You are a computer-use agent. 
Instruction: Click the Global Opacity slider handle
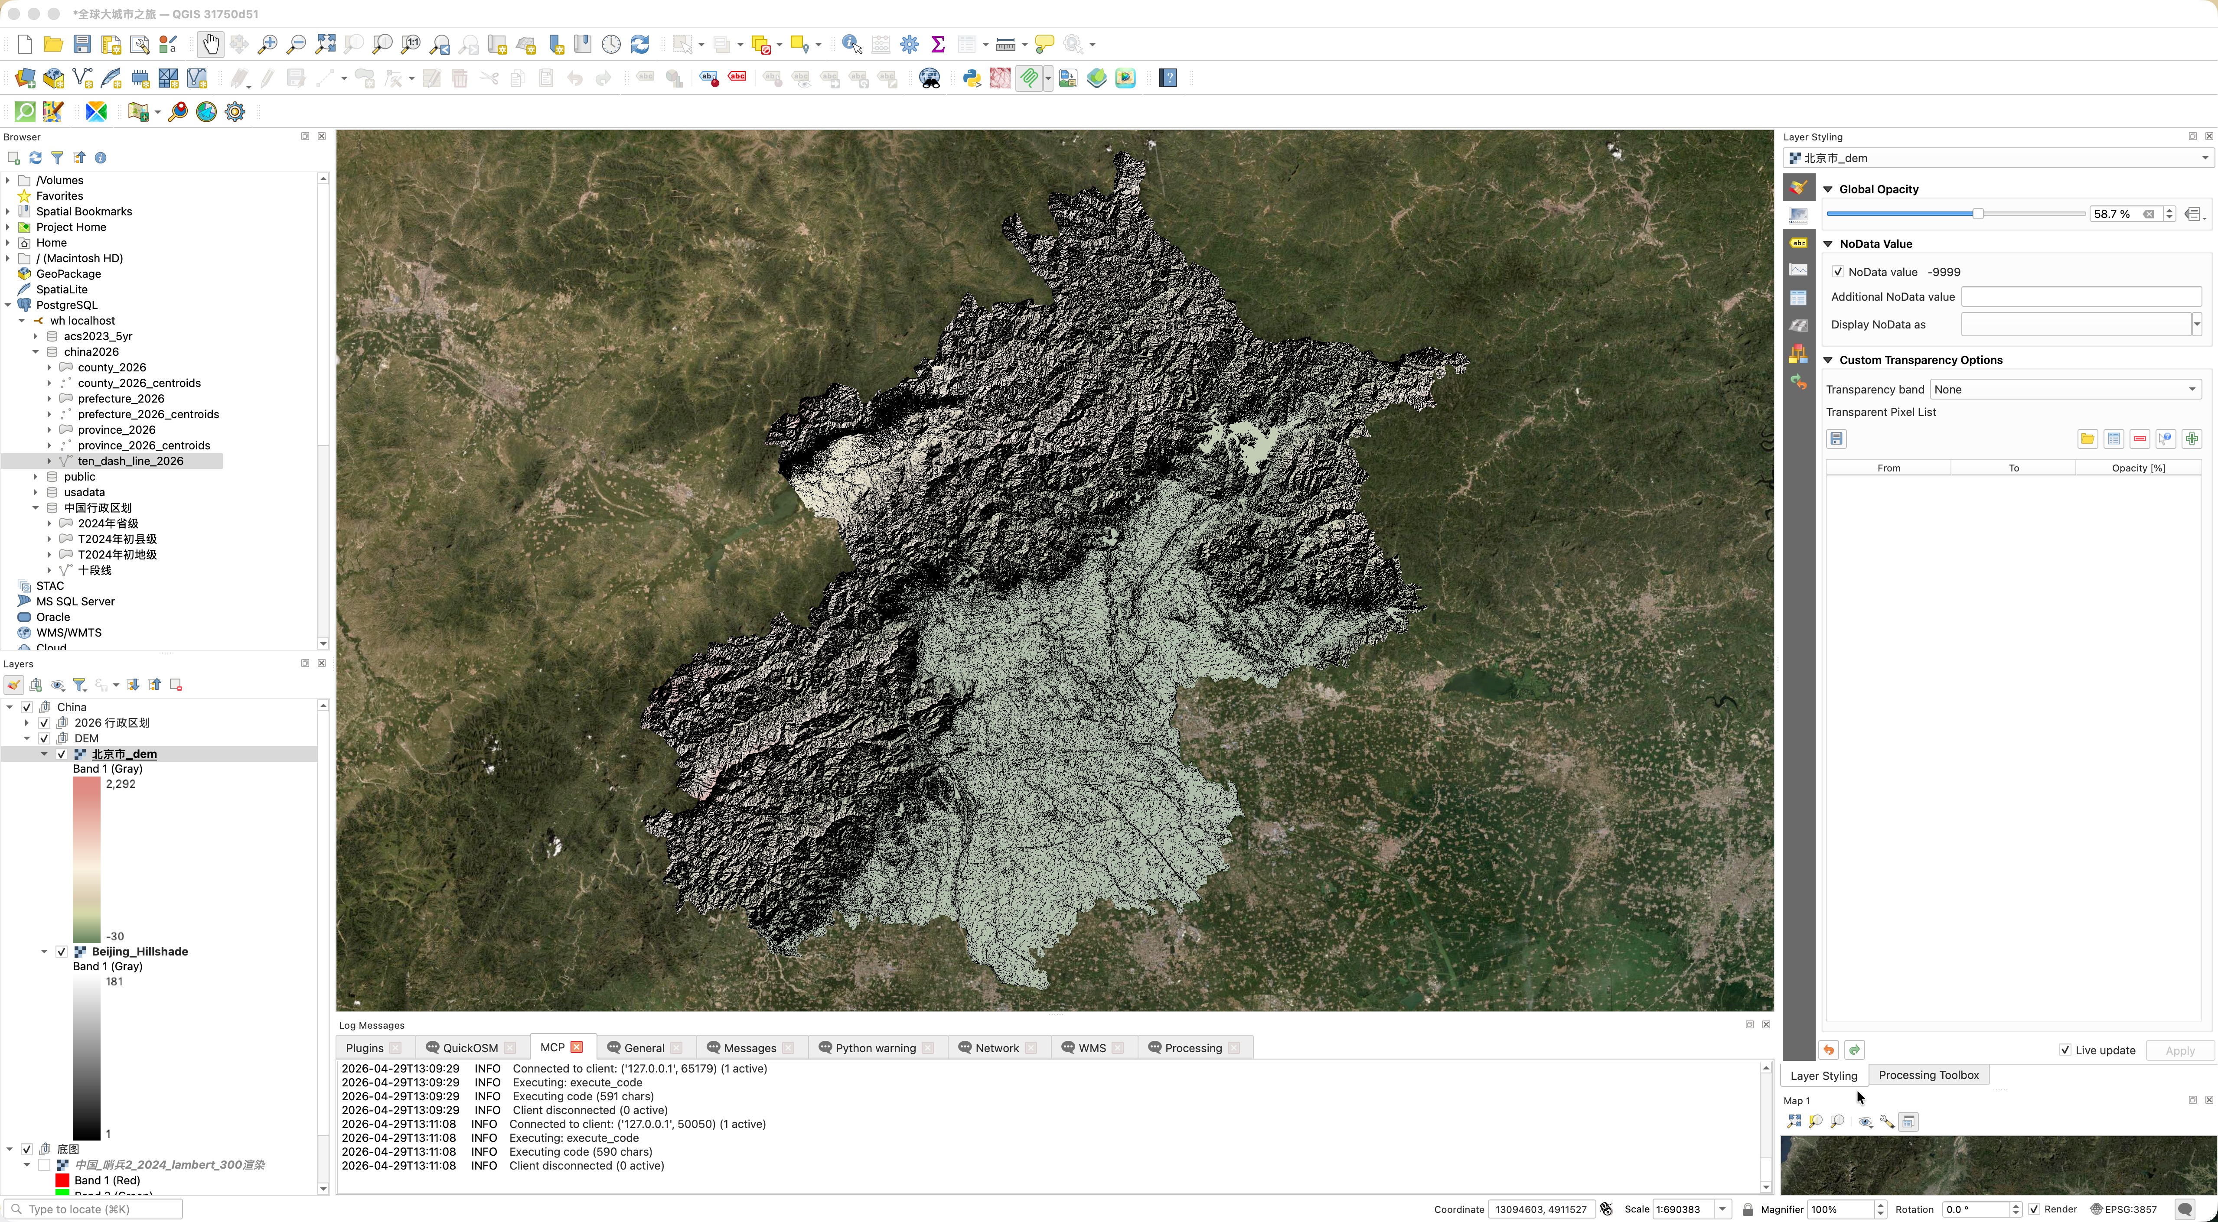click(x=1978, y=214)
